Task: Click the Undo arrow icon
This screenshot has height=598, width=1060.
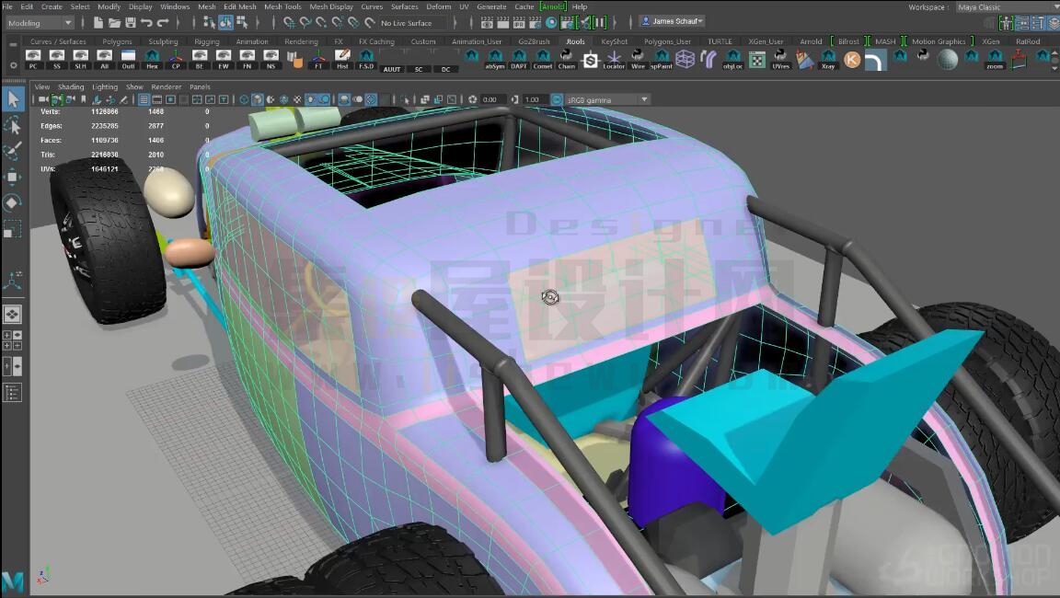Action: click(x=146, y=22)
